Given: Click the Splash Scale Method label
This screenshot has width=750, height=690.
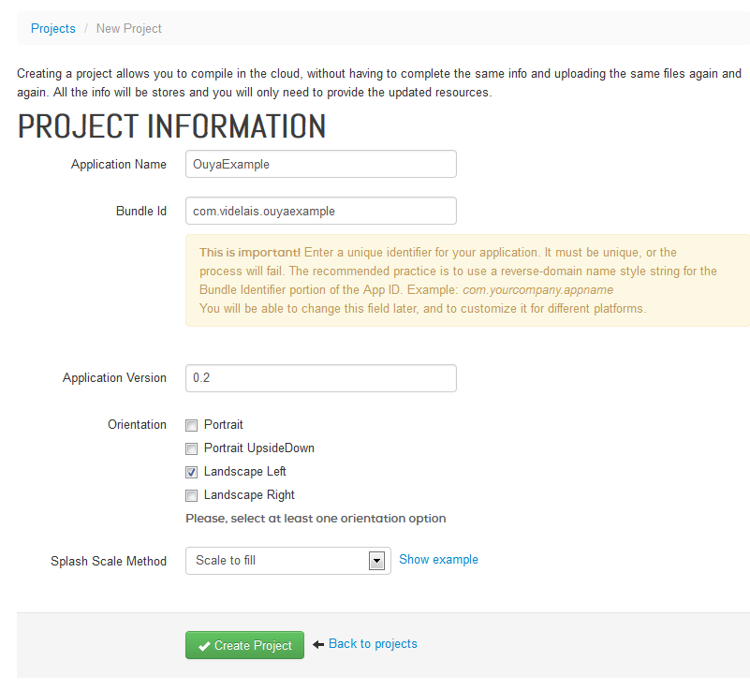Looking at the screenshot, I should 109,562.
